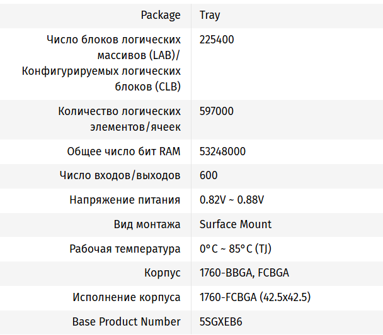Click the LAB/CLB block count value 225400

[x=217, y=40]
